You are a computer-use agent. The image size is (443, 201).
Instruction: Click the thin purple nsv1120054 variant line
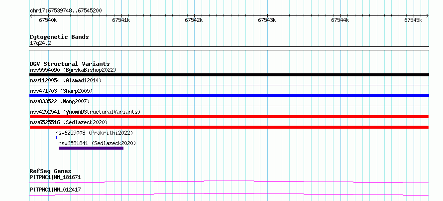tap(229, 85)
